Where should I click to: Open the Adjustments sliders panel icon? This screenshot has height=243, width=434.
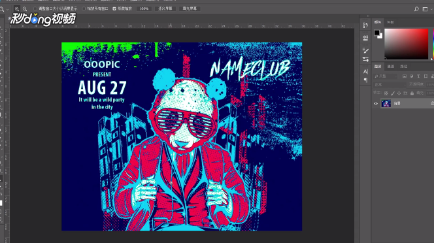coord(365,59)
